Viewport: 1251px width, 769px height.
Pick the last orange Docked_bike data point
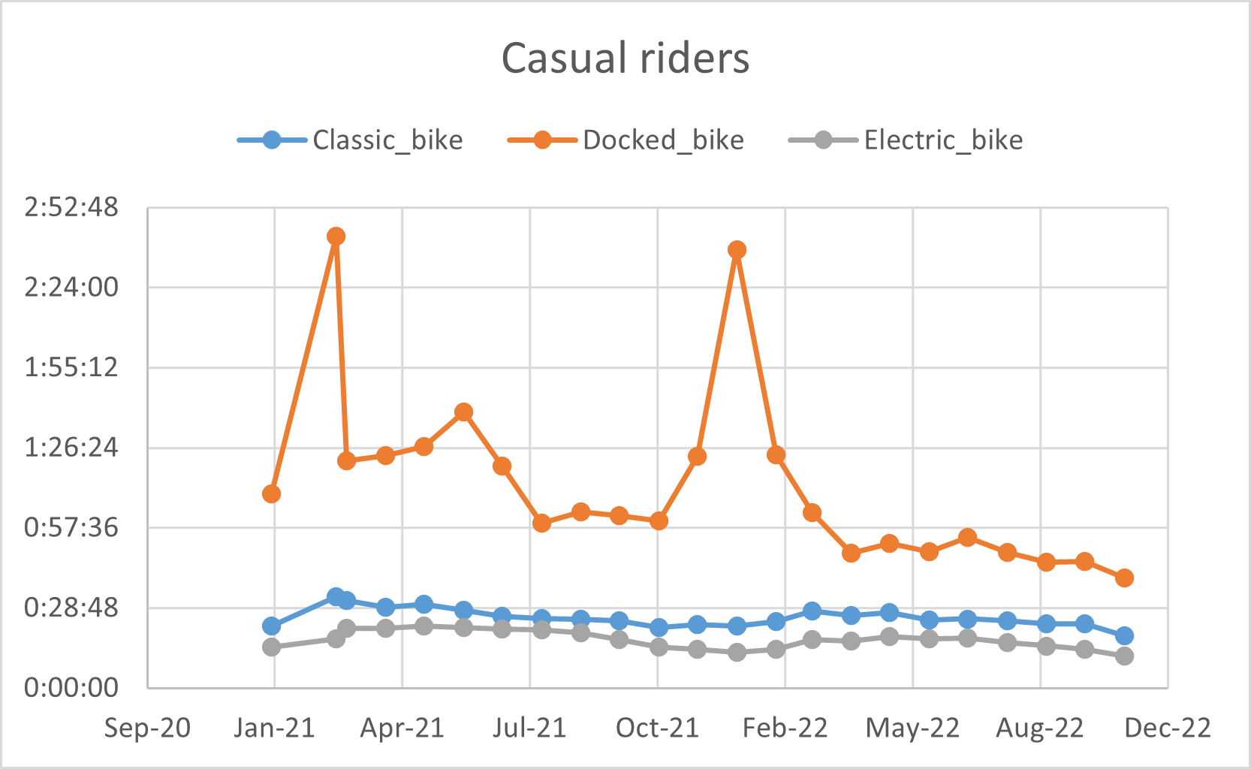(1124, 578)
